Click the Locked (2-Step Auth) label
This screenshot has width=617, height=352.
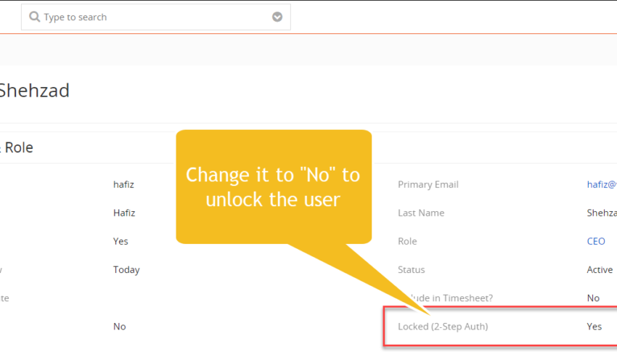click(x=443, y=327)
